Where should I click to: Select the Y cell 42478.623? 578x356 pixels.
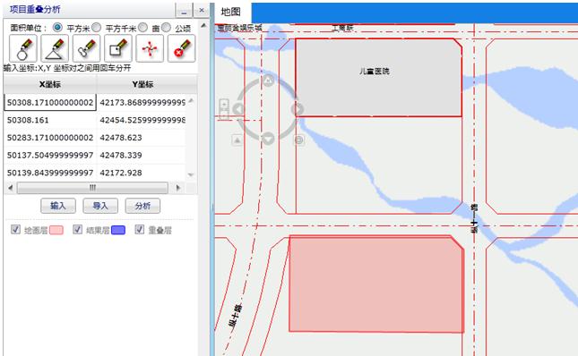[142, 138]
